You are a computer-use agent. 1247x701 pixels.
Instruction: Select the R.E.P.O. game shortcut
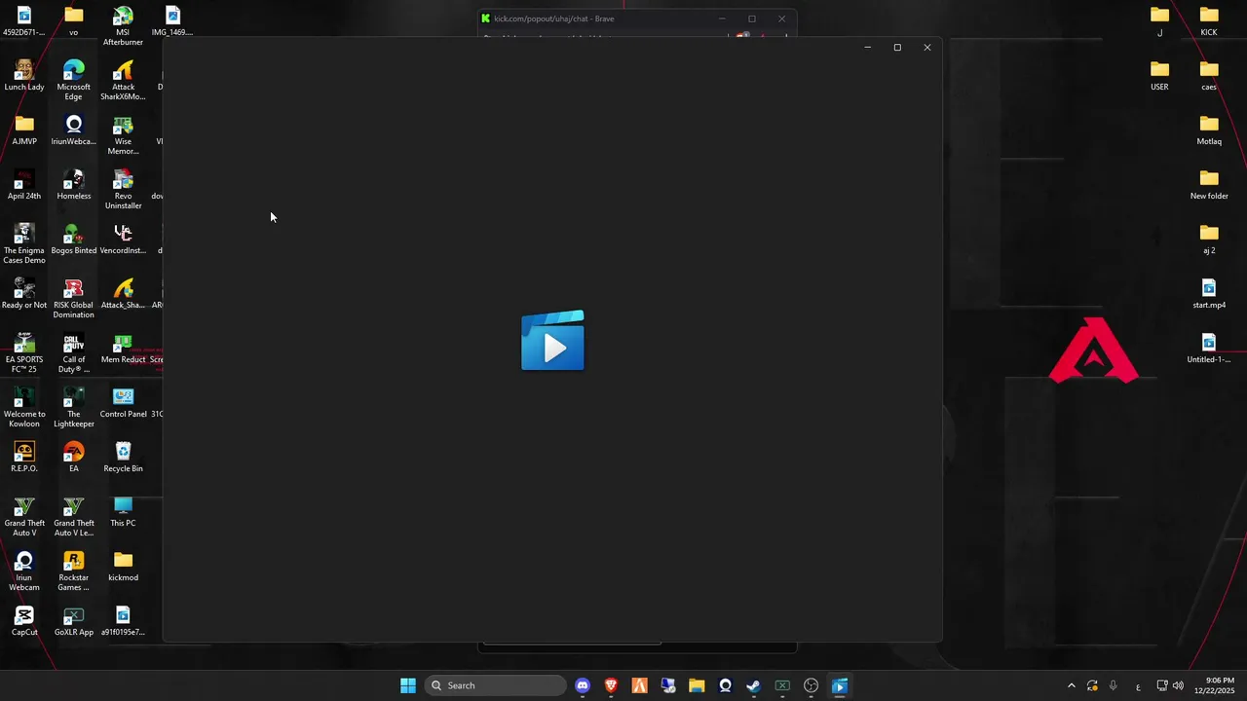[x=24, y=458]
